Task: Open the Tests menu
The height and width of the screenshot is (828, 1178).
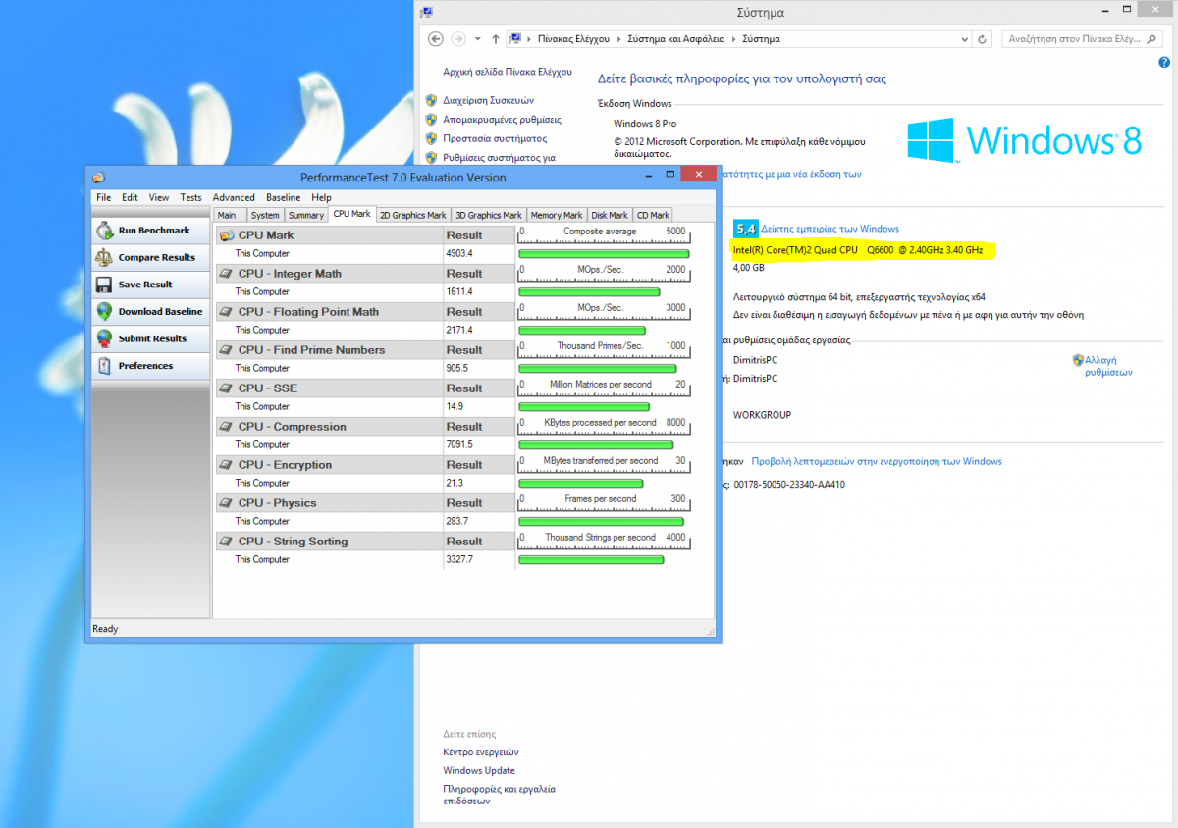Action: [x=190, y=197]
